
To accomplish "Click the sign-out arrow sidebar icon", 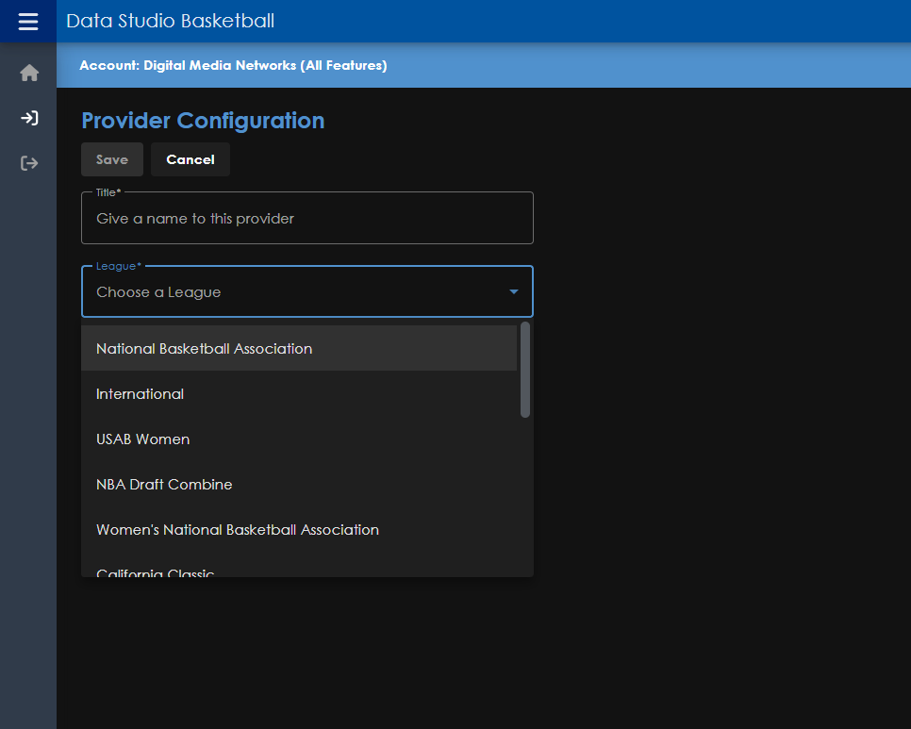I will (29, 163).
